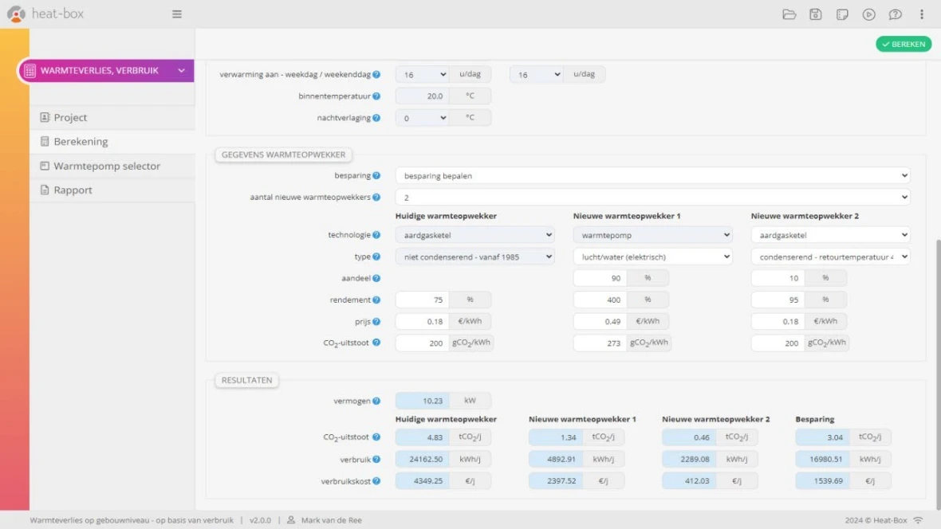Click the play video icon
Image resolution: width=941 pixels, height=529 pixels.
[868, 14]
